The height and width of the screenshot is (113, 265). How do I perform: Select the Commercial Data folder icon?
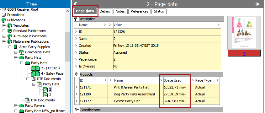click(x=21, y=52)
